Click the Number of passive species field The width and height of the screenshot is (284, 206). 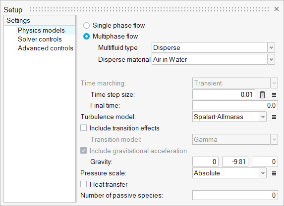point(235,195)
